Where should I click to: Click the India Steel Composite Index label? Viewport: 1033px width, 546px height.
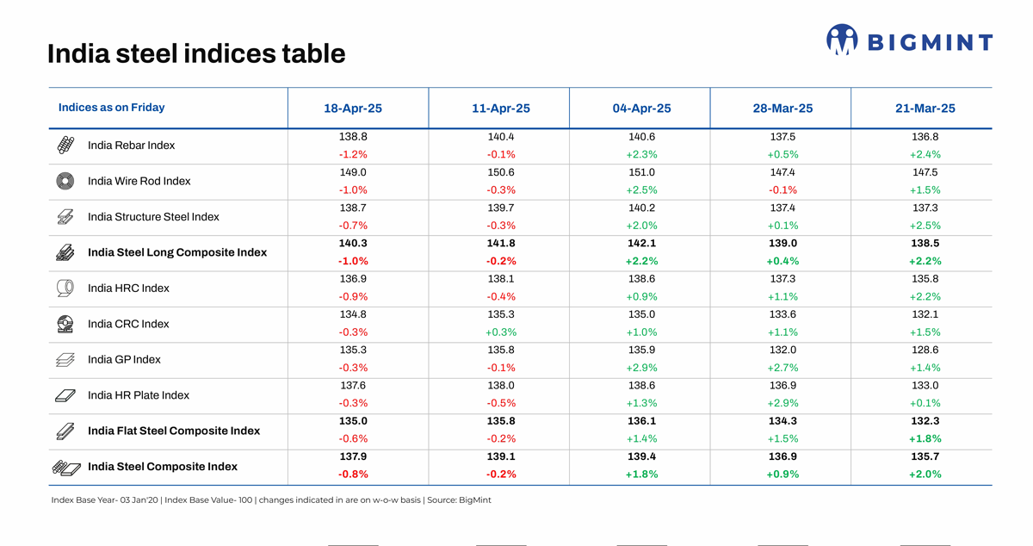[163, 467]
